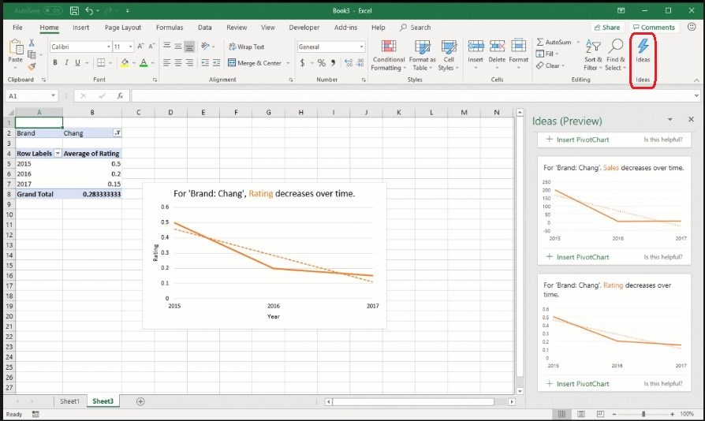Click the Percent Style icon
This screenshot has height=421, width=705.
[x=322, y=63]
